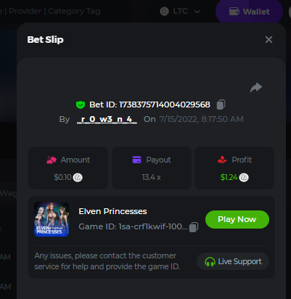Close the Bet Slip dialog

coord(269,39)
